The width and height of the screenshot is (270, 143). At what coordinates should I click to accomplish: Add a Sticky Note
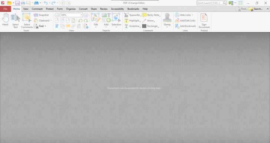click(x=151, y=15)
